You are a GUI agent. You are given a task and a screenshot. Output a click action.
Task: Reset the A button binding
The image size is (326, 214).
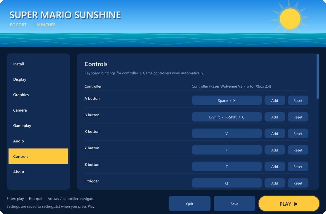[x=298, y=100]
